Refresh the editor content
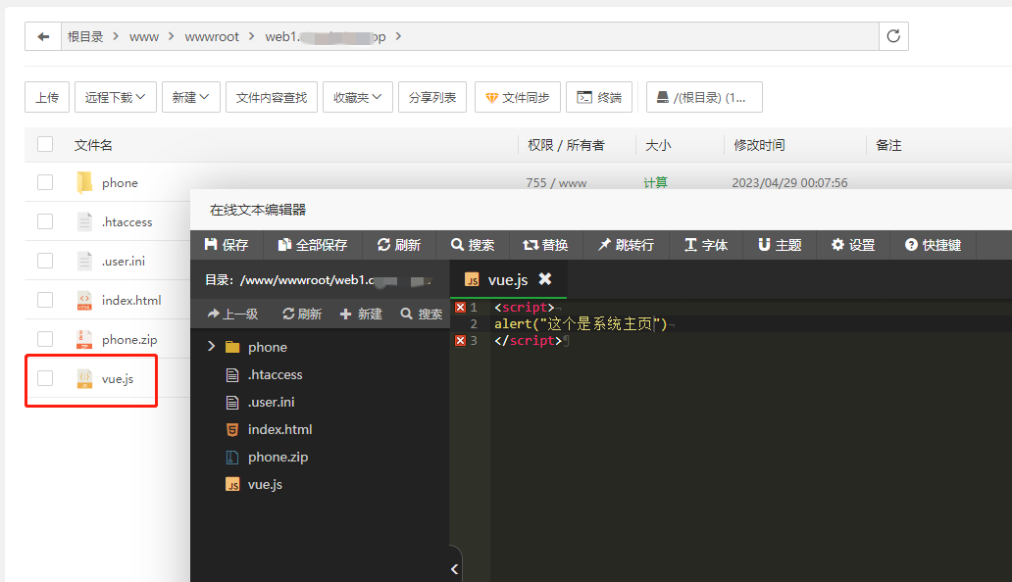 [x=399, y=245]
